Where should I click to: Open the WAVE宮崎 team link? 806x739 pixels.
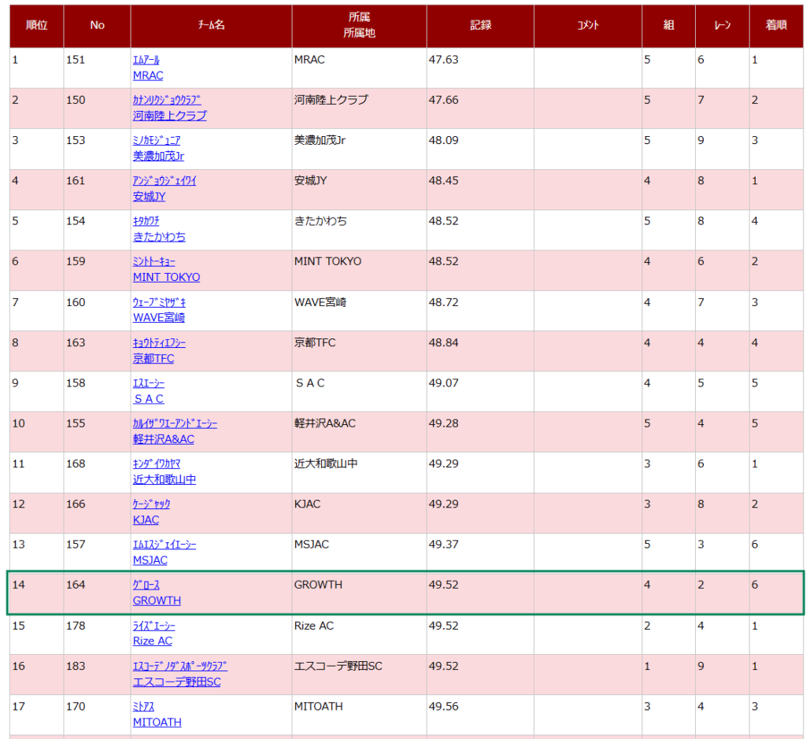(159, 318)
